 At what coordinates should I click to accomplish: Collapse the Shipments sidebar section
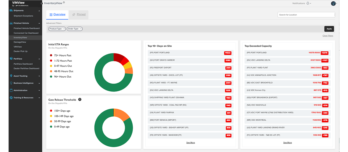click(x=39, y=11)
